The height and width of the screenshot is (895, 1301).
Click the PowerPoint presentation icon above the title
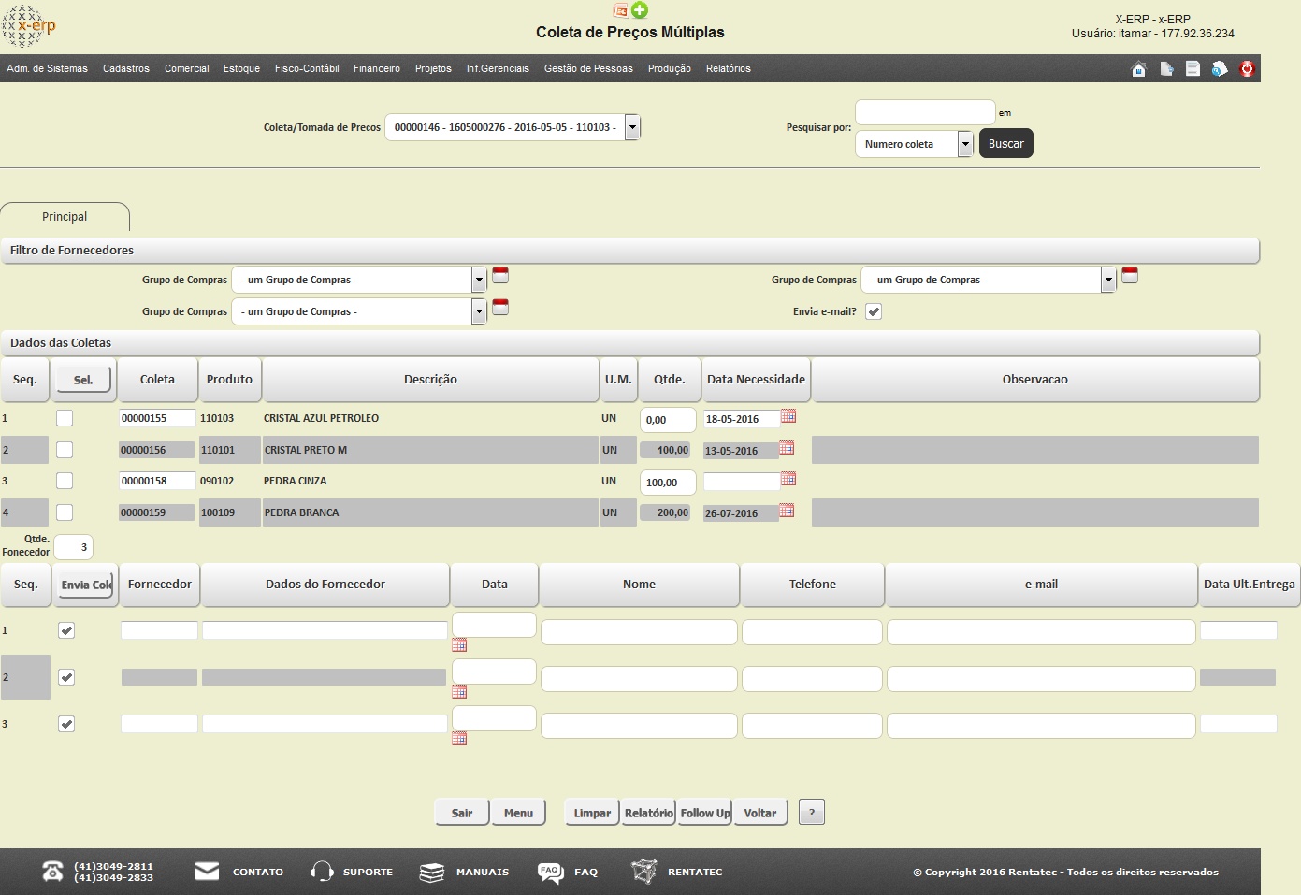[x=620, y=10]
